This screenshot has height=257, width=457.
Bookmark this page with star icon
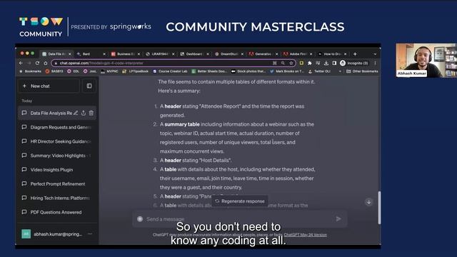point(291,63)
